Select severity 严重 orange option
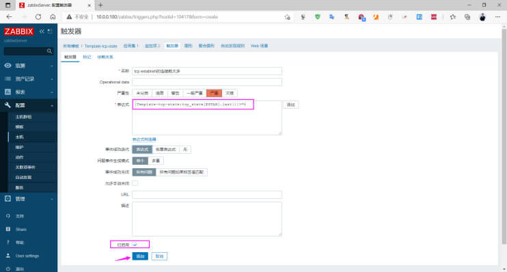Image resolution: width=507 pixels, height=272 pixels. click(214, 93)
